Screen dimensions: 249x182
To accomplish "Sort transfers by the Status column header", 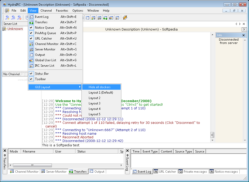I will click(97, 151).
